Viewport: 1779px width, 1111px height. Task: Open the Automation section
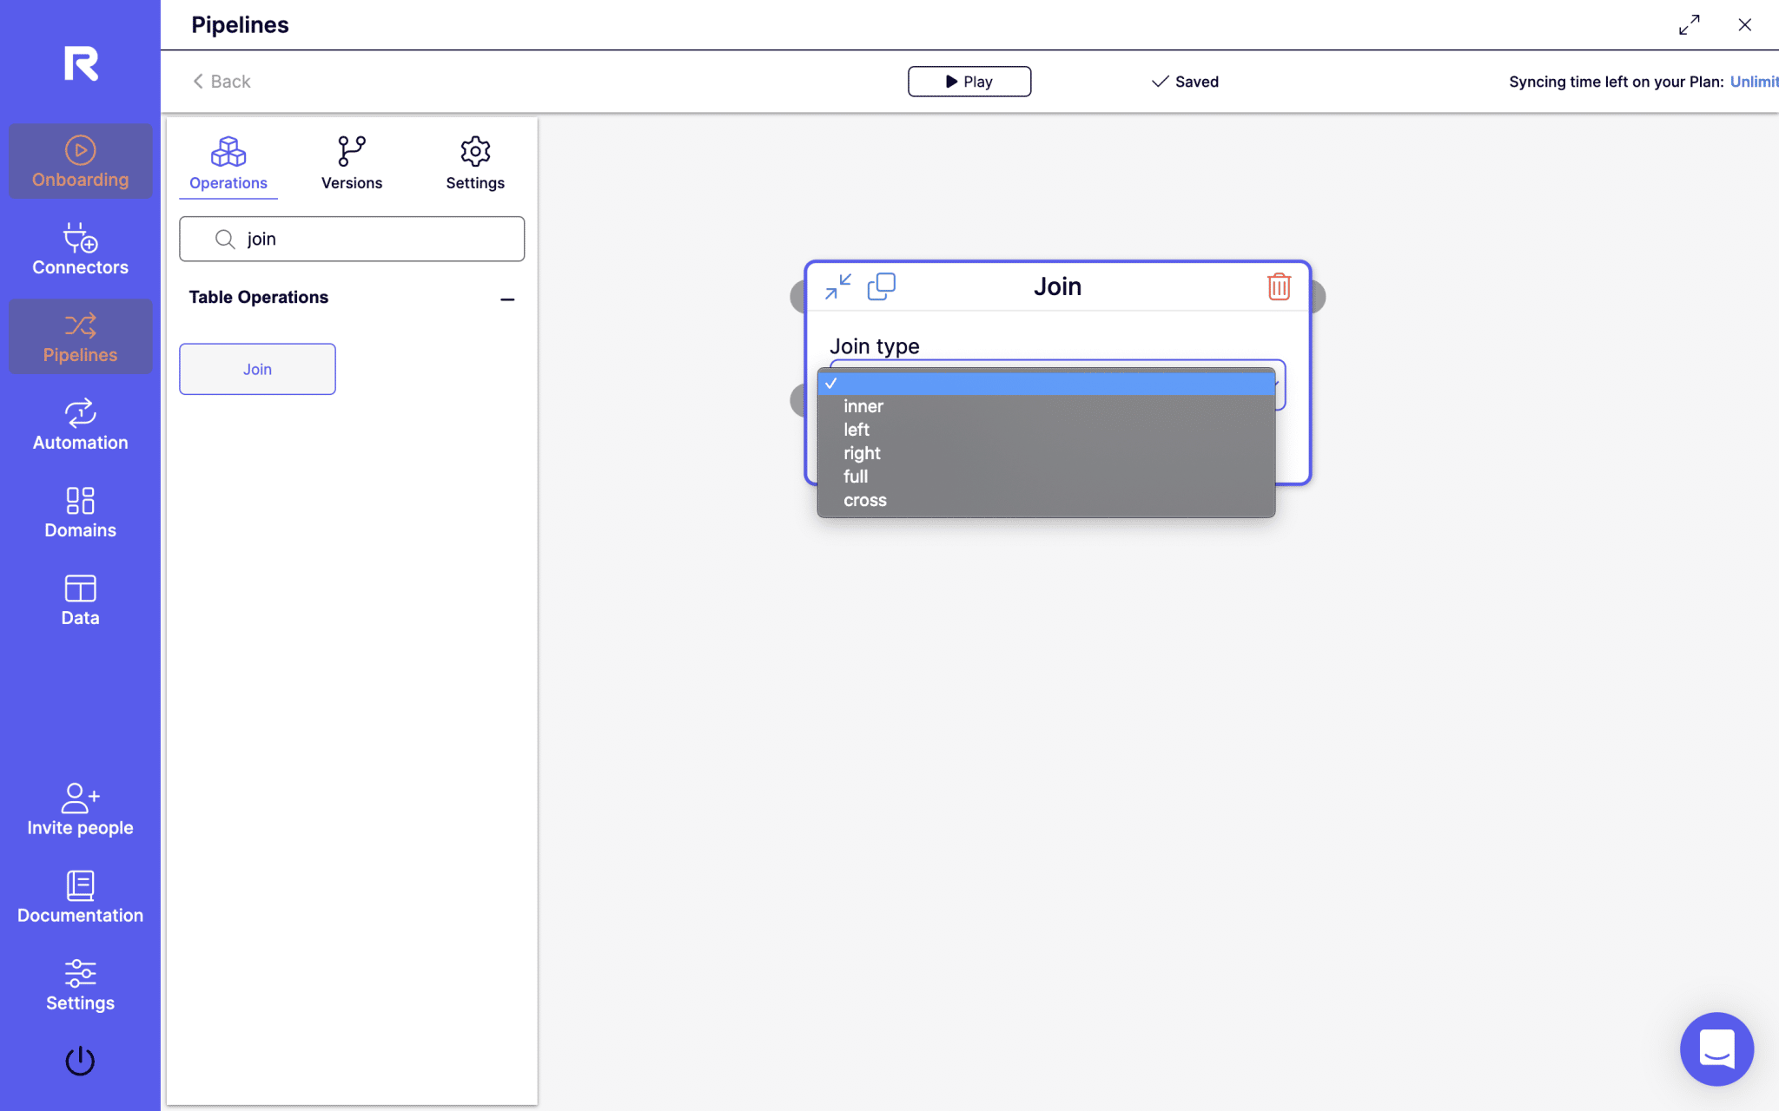coord(80,424)
